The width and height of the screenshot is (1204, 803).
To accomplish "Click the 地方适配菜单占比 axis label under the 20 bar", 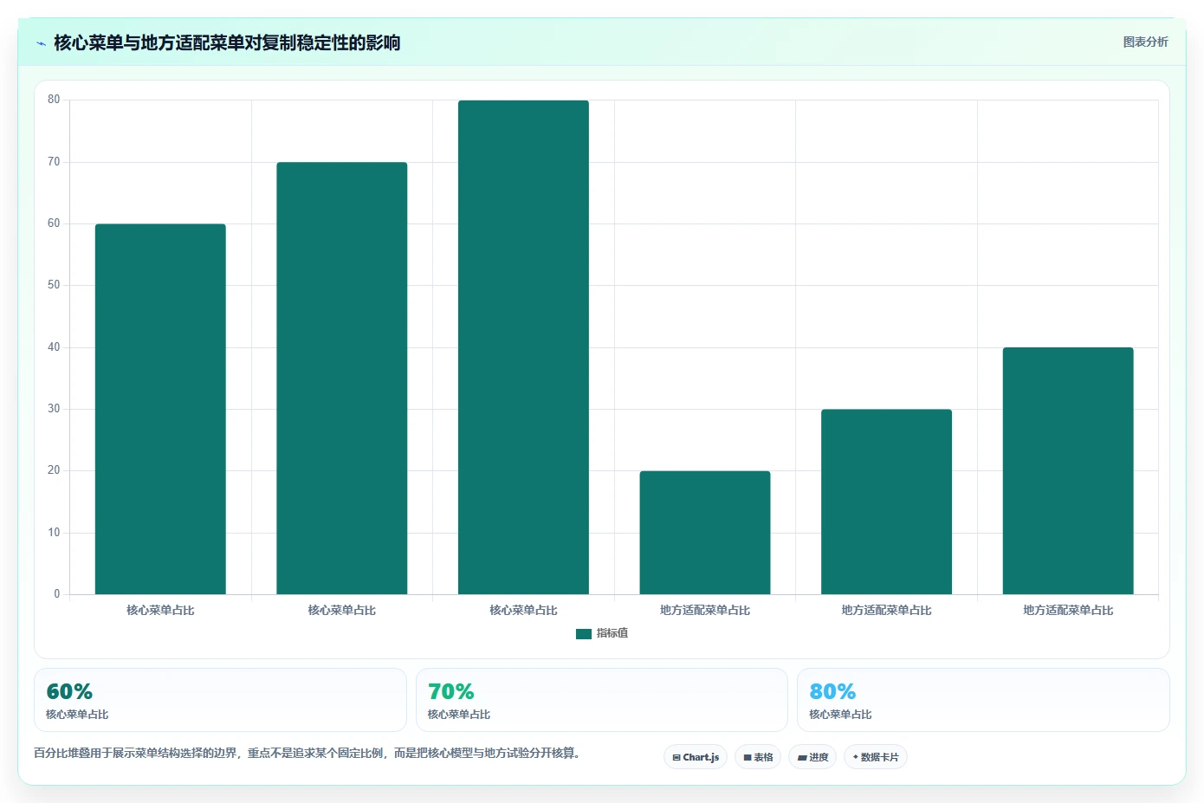I will point(705,611).
